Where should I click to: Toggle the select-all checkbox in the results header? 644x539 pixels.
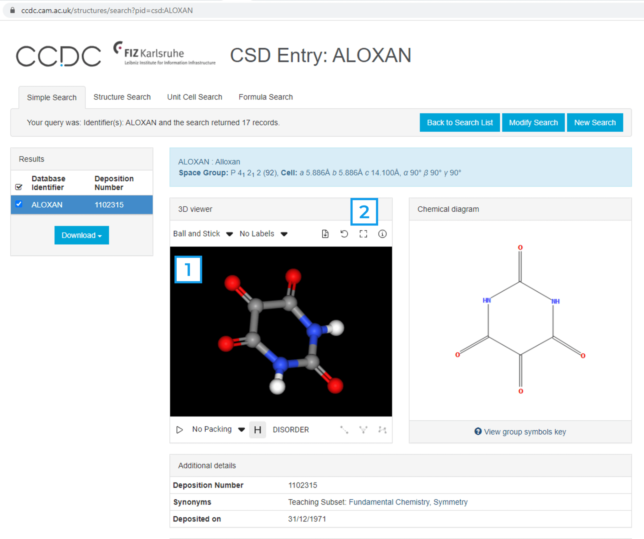19,187
